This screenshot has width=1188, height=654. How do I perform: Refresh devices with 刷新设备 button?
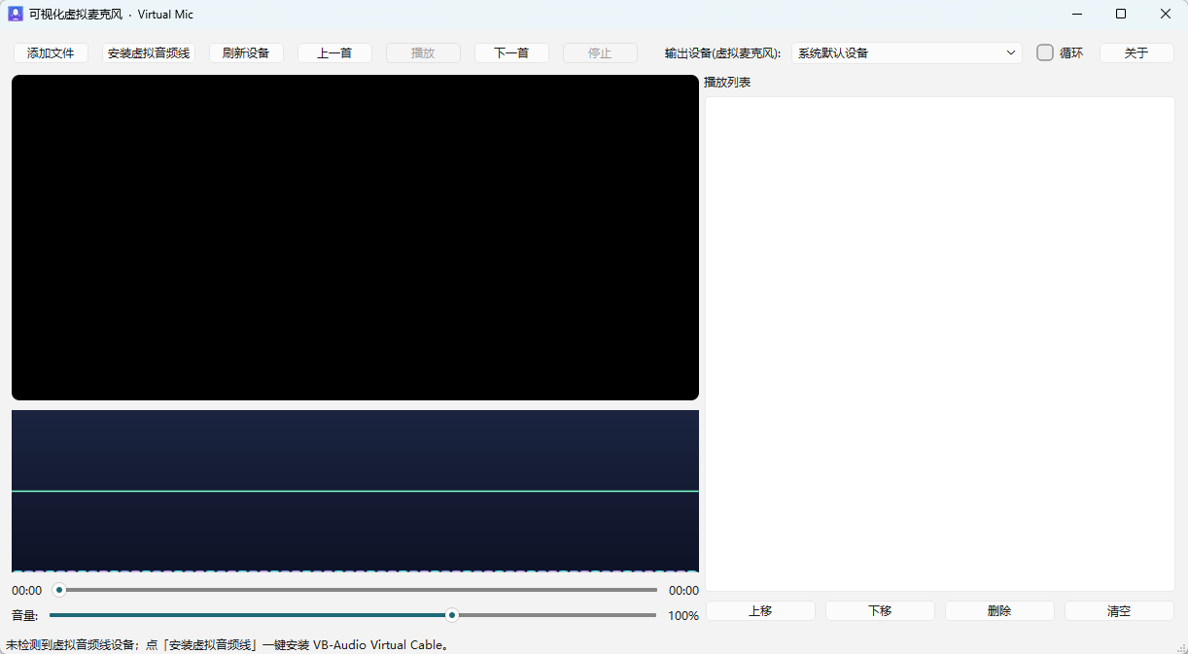pos(246,53)
